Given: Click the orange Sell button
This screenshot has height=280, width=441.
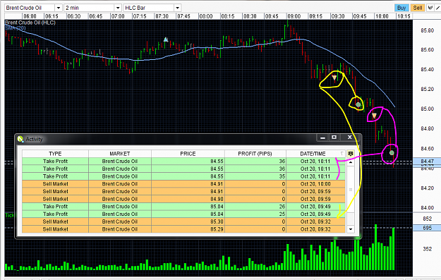Looking at the screenshot, I should click(x=418, y=8).
